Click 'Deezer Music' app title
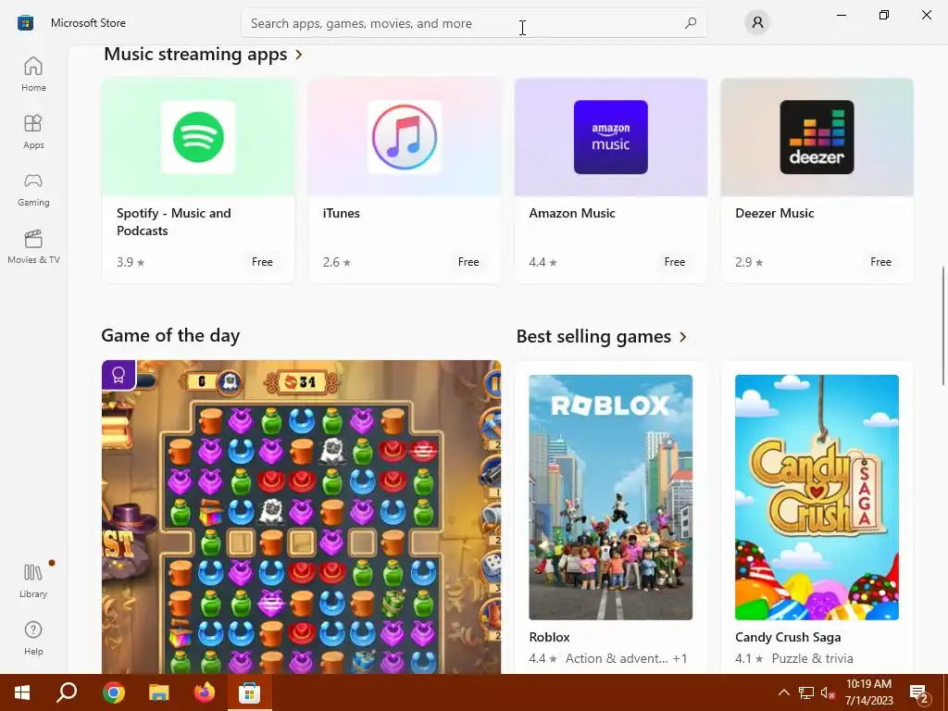Screen dimensions: 948x711 tap(775, 213)
